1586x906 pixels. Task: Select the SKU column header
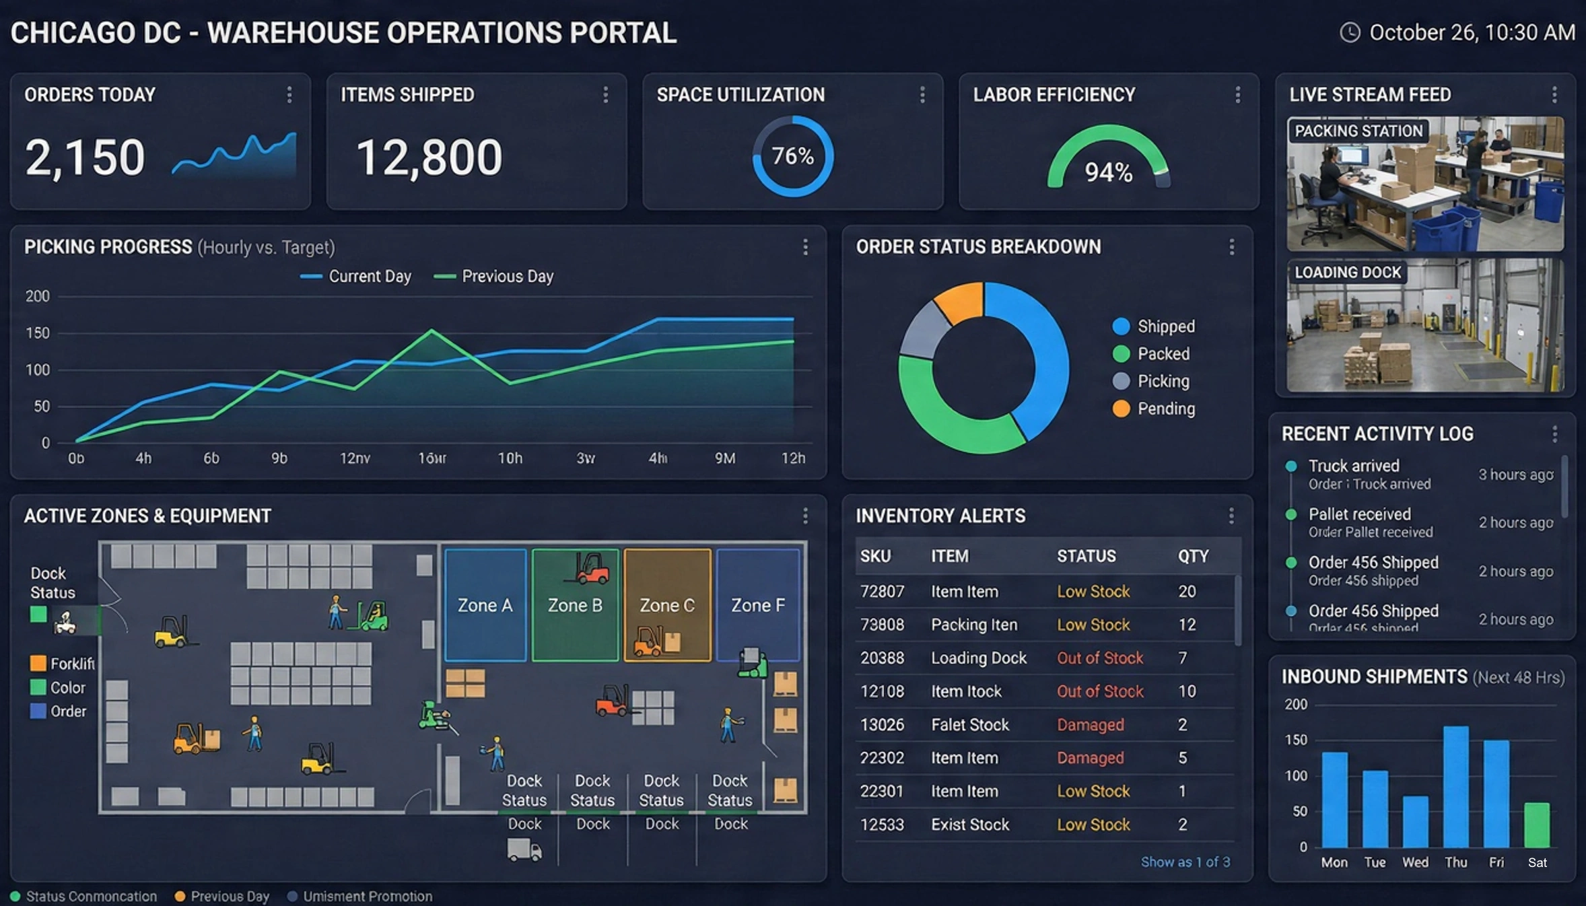point(877,556)
